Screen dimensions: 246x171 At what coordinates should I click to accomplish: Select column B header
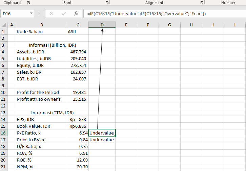click(41, 25)
